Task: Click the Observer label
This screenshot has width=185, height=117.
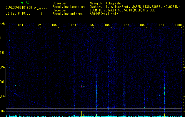Action: [x=60, y=3]
